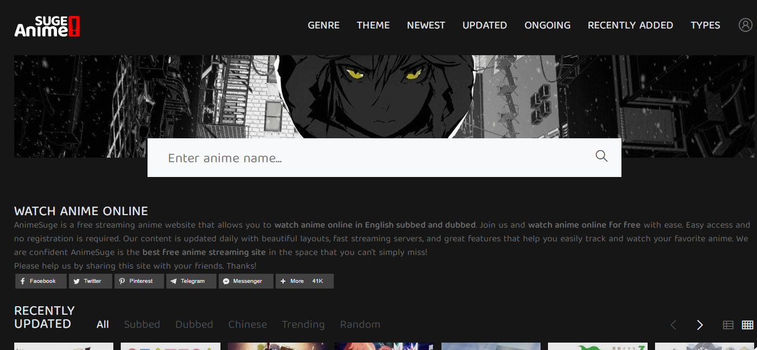
Task: Click the Watch Anime Online heading
Action: [x=81, y=211]
